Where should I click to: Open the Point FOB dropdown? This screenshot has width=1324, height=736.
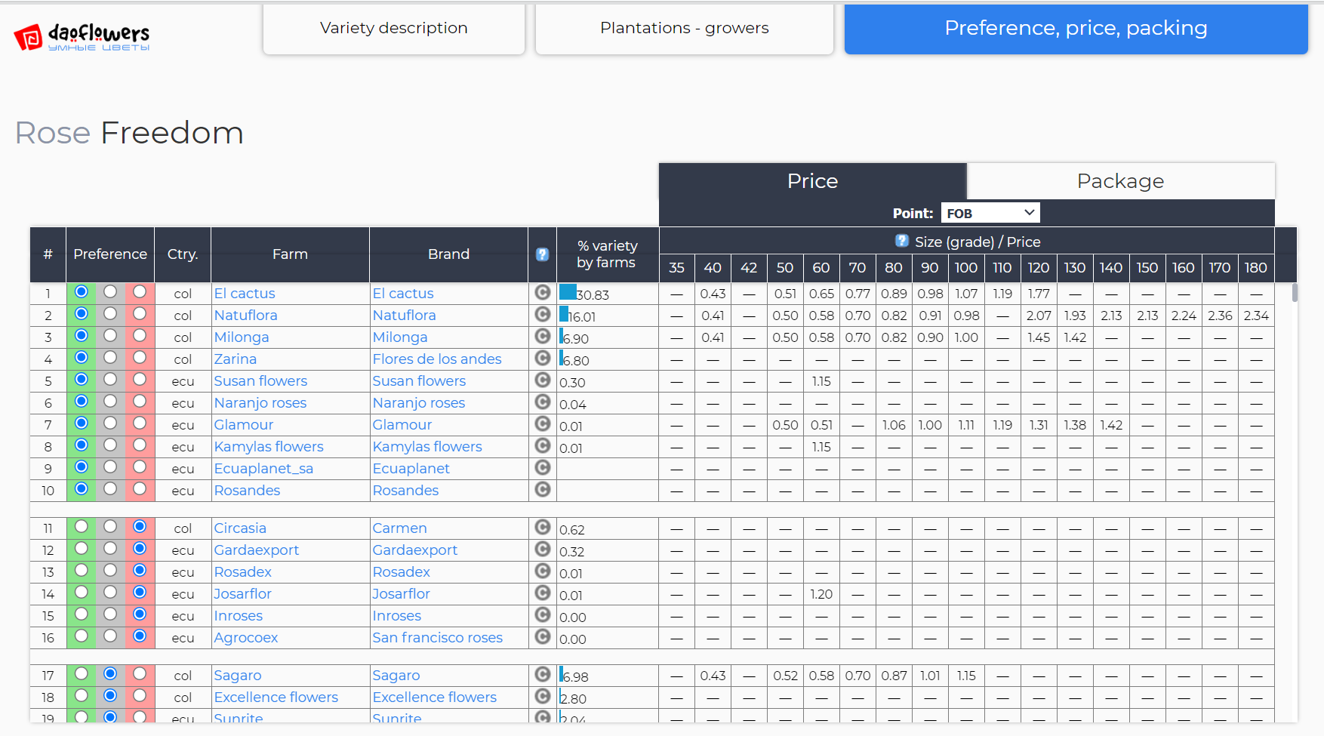pyautogui.click(x=990, y=213)
